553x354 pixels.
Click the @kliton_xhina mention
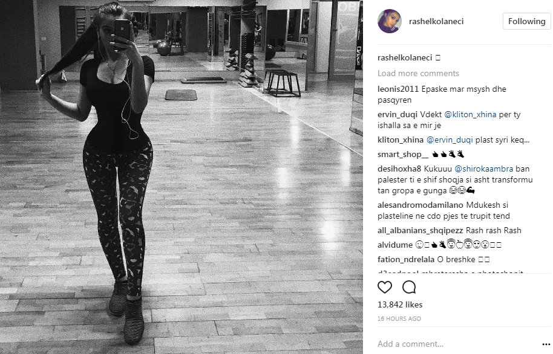coord(470,115)
